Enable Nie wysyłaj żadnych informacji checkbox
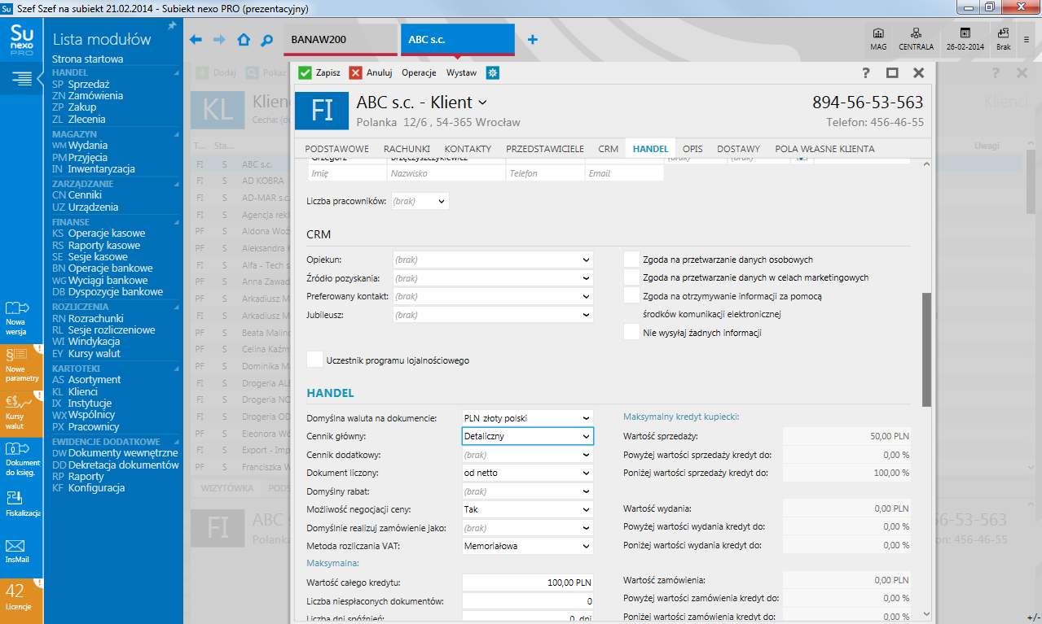This screenshot has width=1042, height=624. click(631, 331)
